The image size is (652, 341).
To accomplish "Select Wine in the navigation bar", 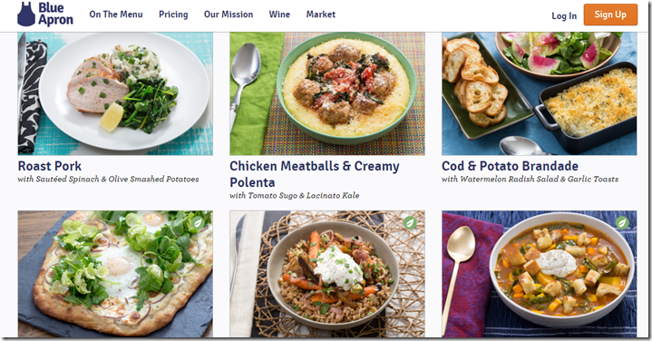I will coord(279,15).
